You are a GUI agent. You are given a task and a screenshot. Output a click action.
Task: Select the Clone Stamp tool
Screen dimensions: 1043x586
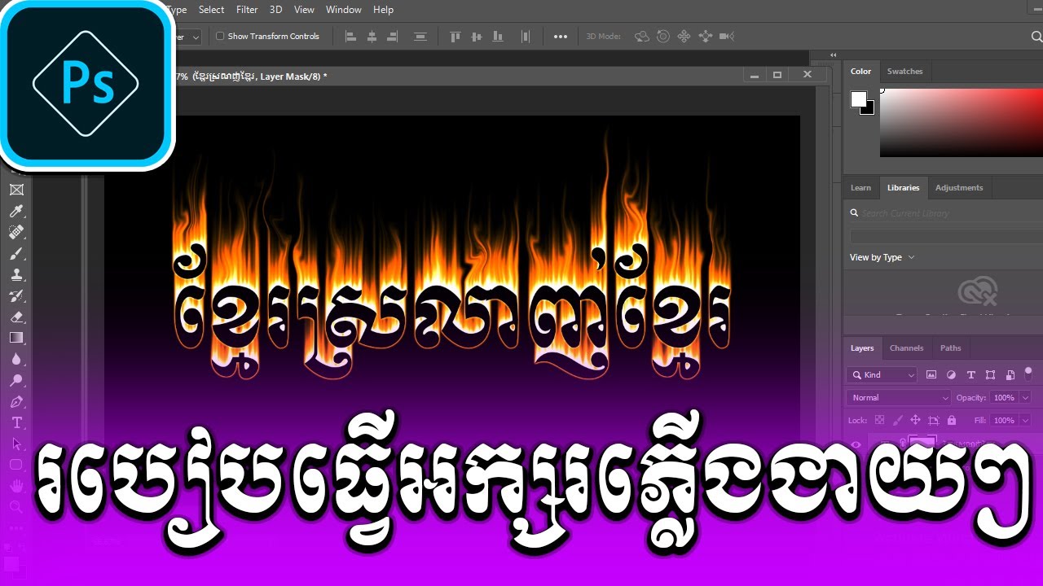point(16,274)
